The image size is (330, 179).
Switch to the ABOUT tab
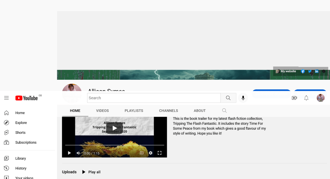click(x=200, y=111)
